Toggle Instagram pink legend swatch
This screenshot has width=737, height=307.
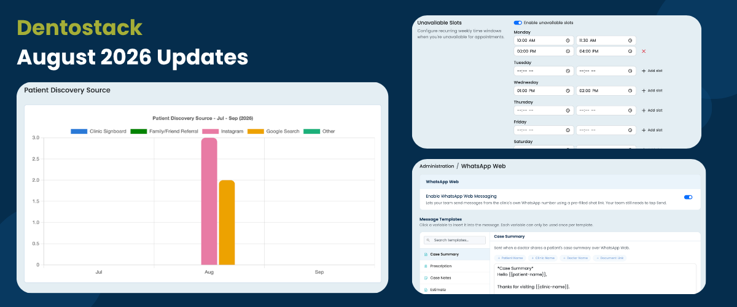click(211, 131)
